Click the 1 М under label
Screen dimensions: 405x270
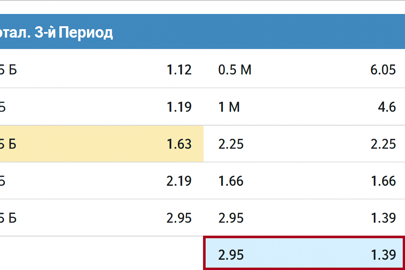click(229, 107)
